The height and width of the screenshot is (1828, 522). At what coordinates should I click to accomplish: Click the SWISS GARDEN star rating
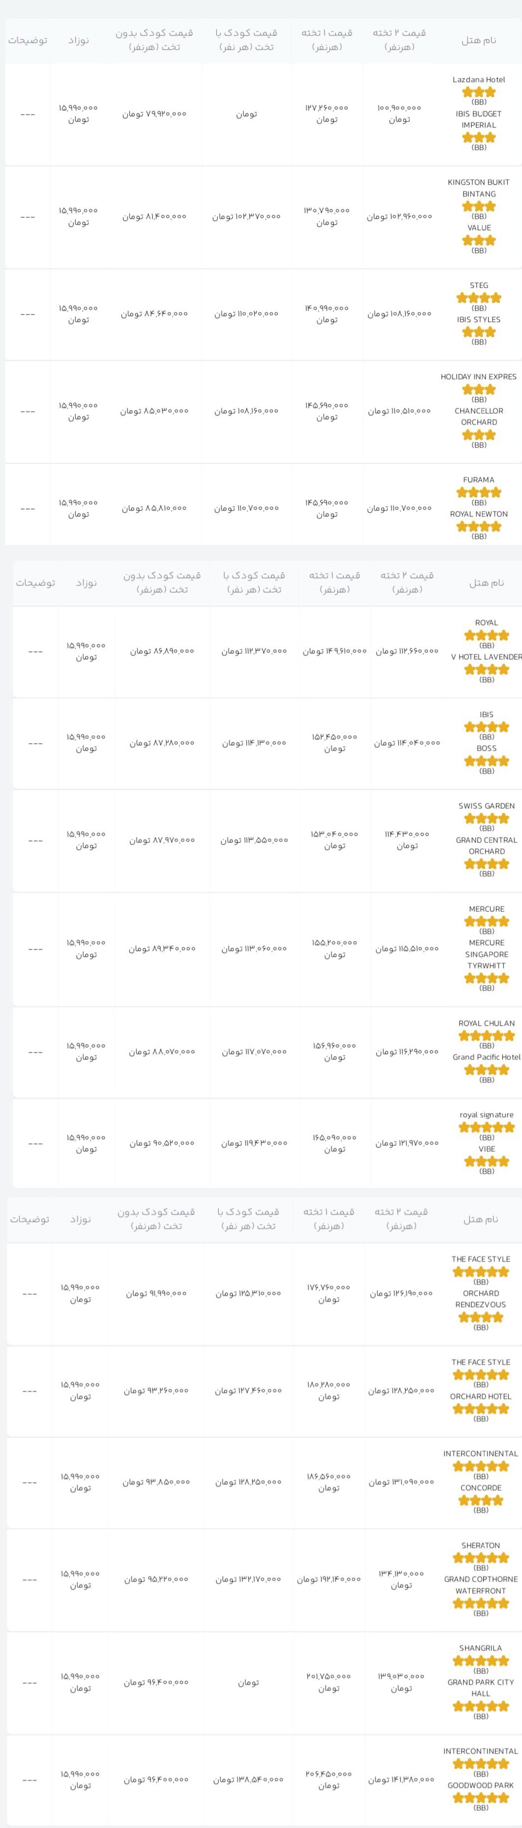(486, 818)
